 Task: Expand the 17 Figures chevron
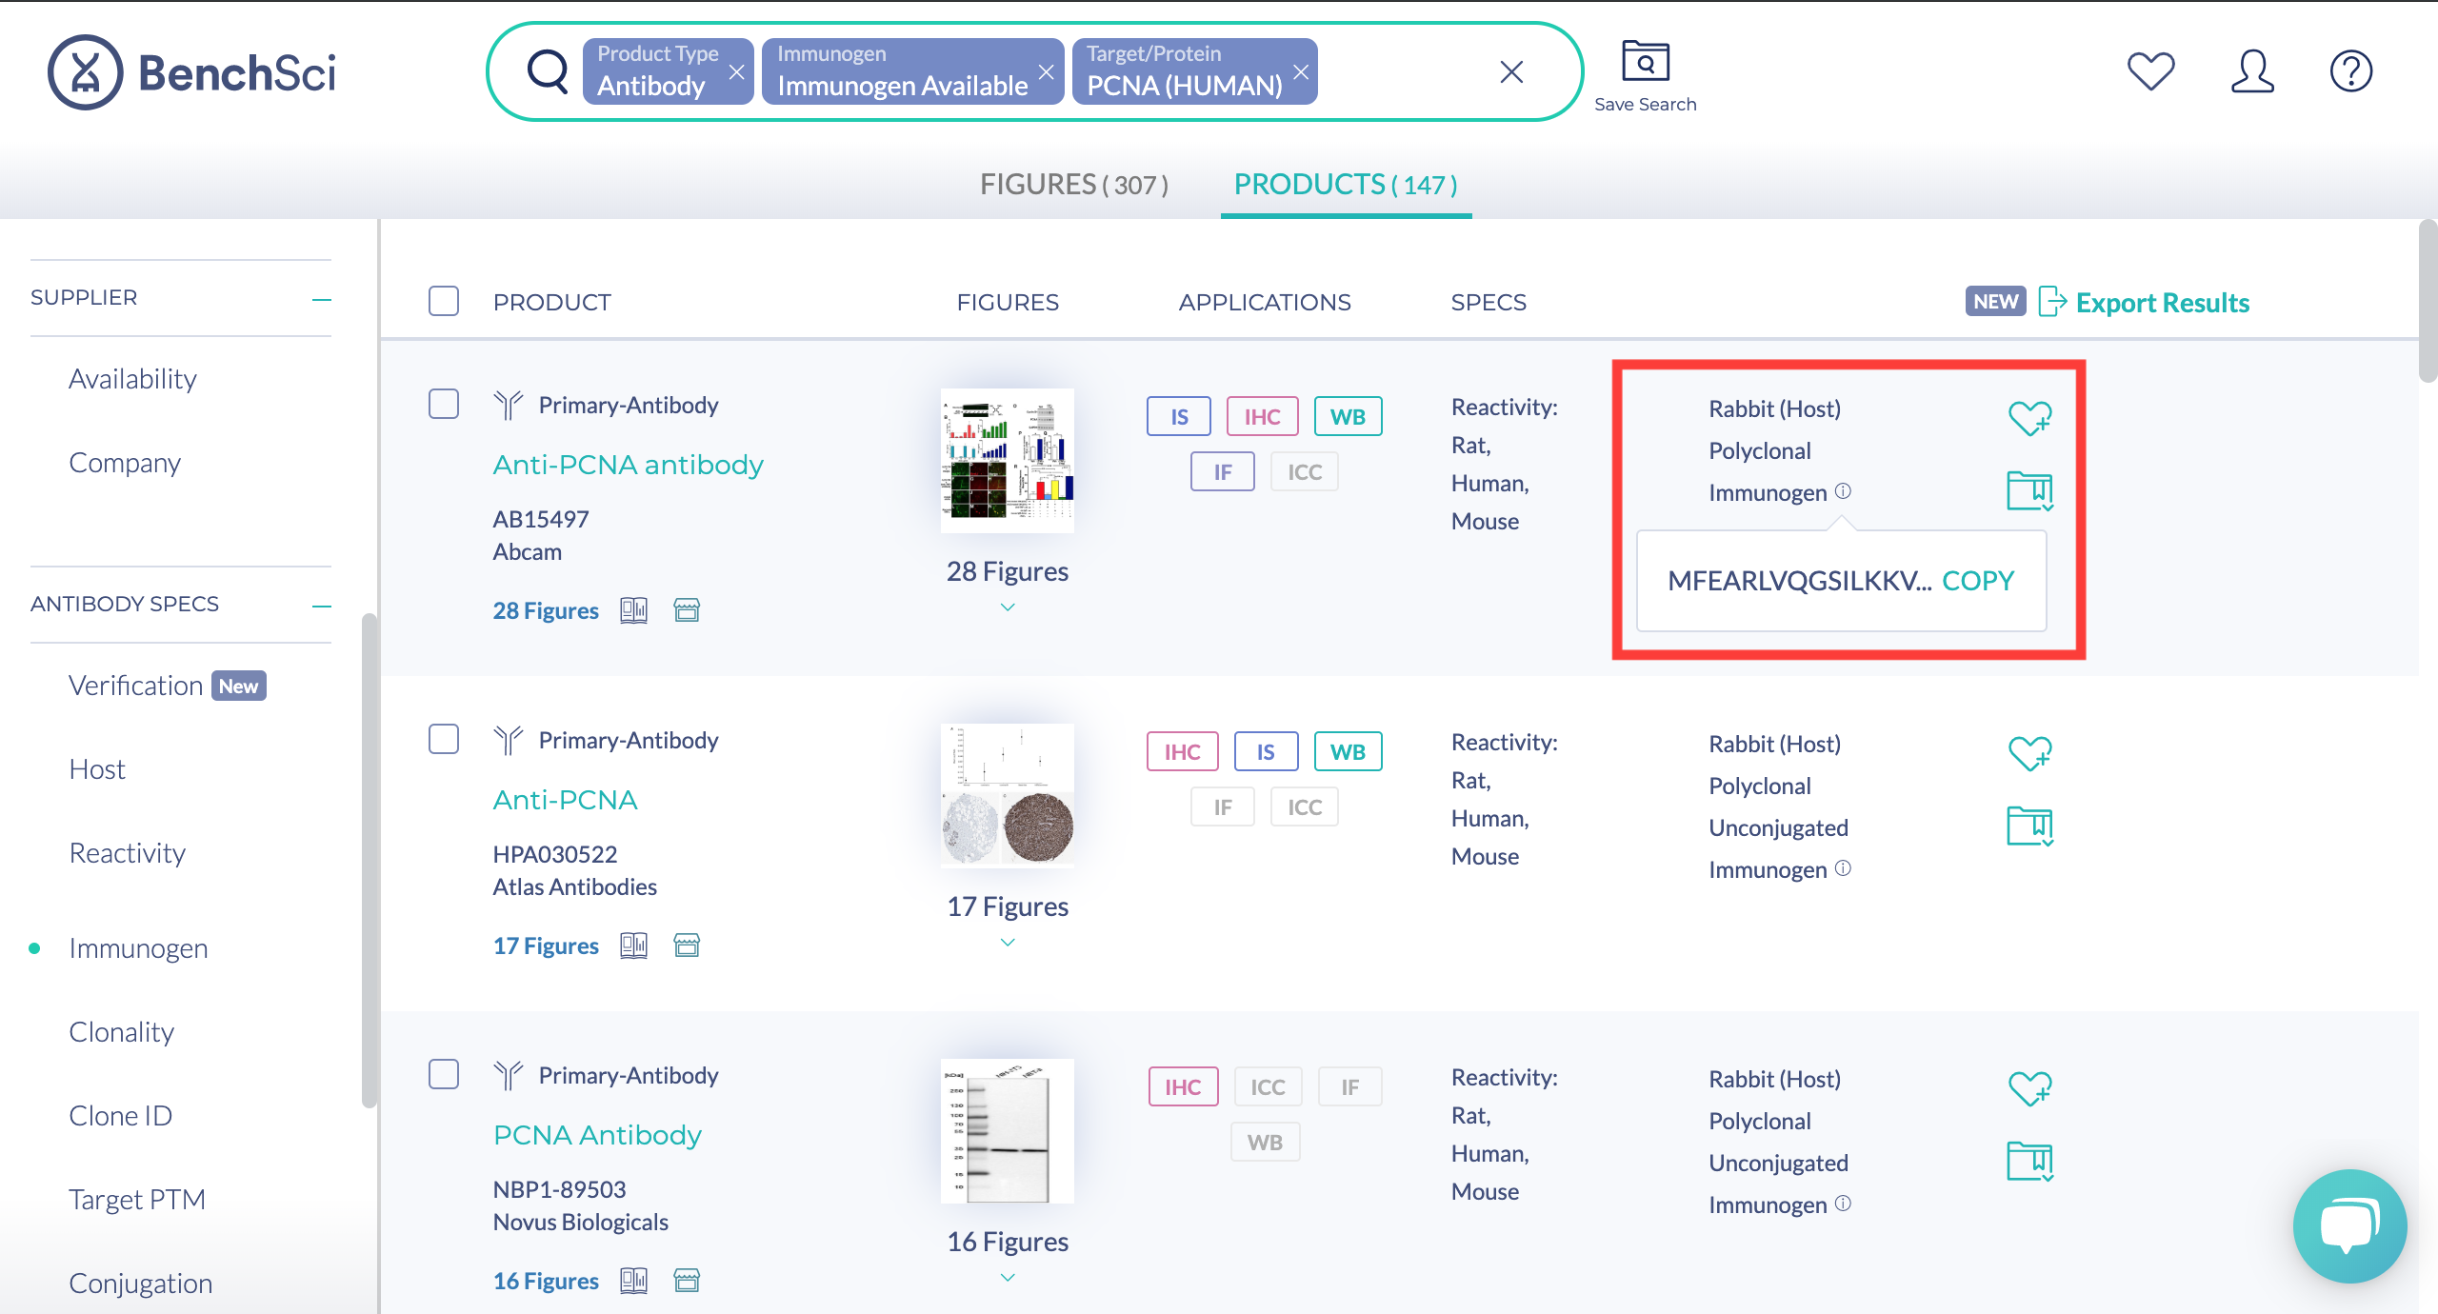point(1008,943)
